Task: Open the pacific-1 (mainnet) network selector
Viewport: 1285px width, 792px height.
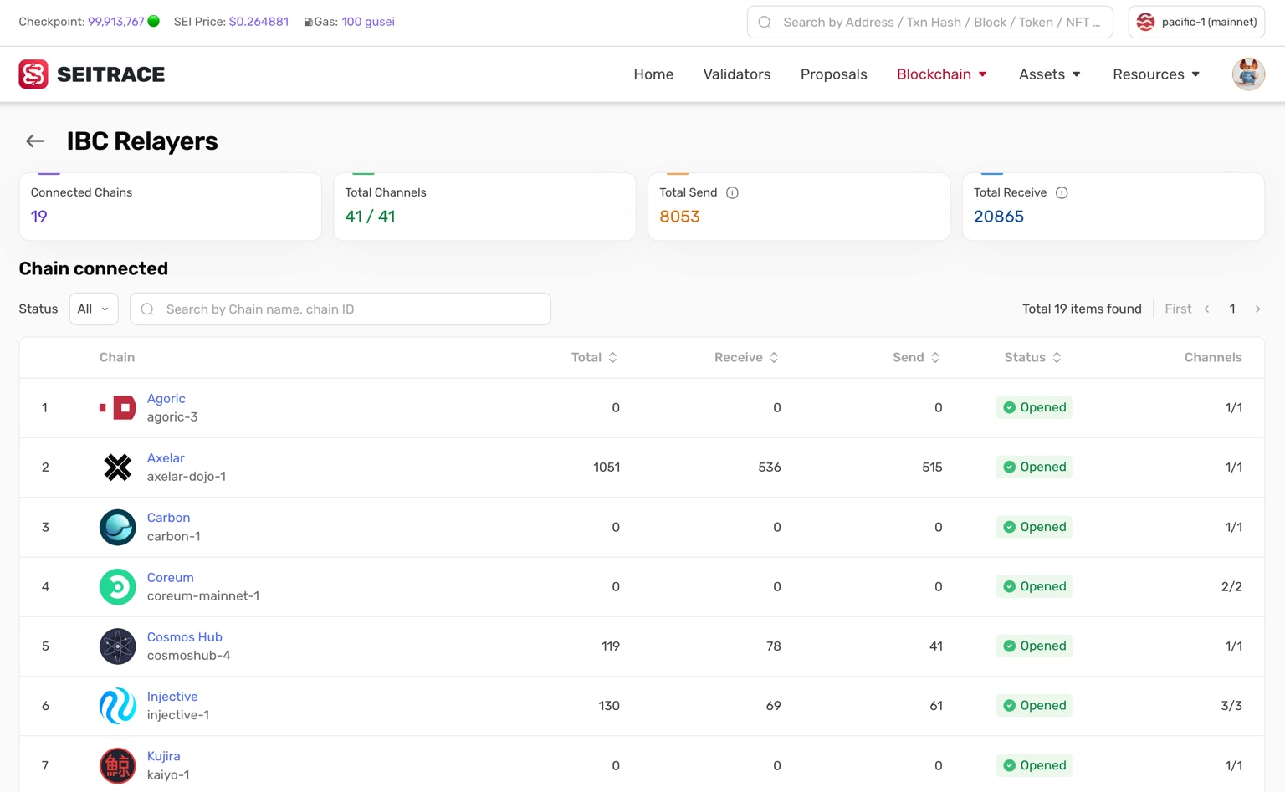Action: coord(1196,22)
